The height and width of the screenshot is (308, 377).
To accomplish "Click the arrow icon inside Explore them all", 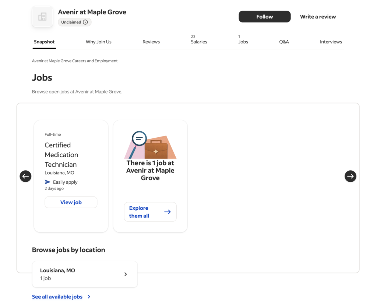I will 167,212.
